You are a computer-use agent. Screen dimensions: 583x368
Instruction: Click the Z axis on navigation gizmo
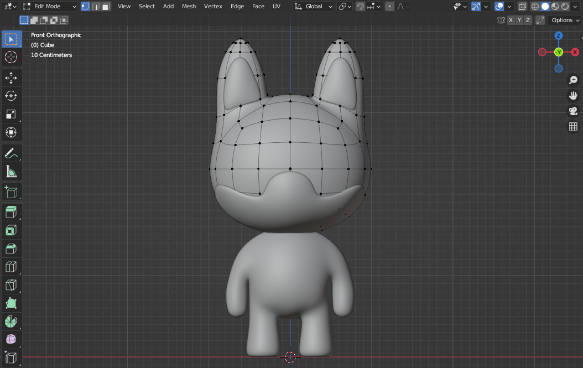click(559, 36)
